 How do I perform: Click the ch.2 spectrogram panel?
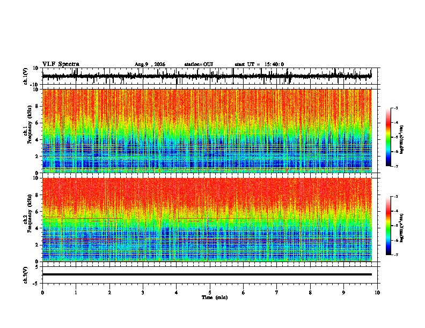pyautogui.click(x=207, y=220)
